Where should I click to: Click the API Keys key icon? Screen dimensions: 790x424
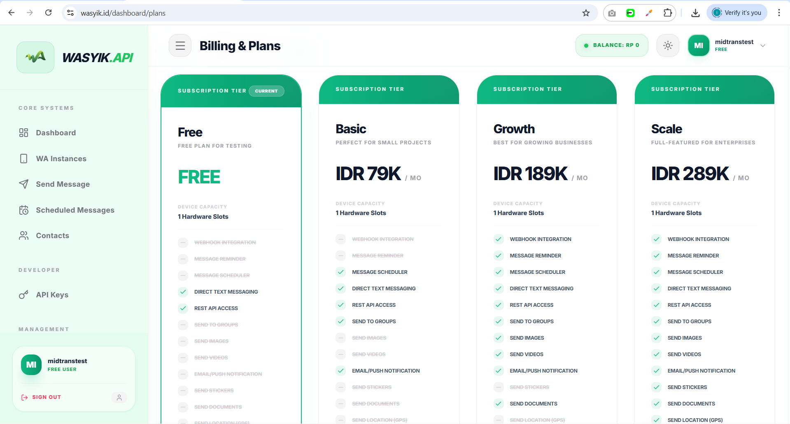pos(24,295)
